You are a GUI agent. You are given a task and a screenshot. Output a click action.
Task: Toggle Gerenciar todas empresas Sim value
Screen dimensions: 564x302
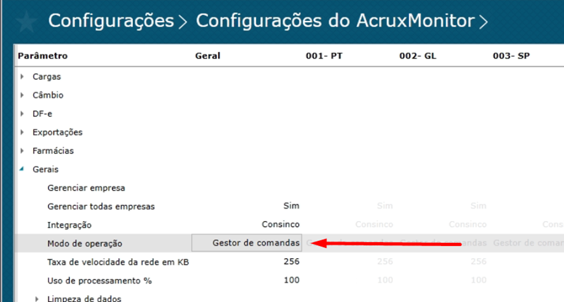coord(291,206)
